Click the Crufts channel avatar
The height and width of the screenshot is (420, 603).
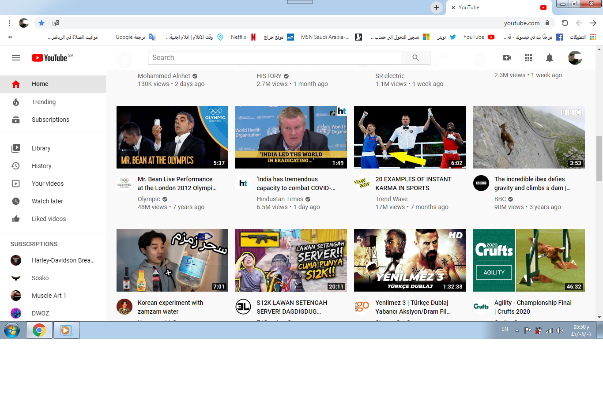coord(481,307)
